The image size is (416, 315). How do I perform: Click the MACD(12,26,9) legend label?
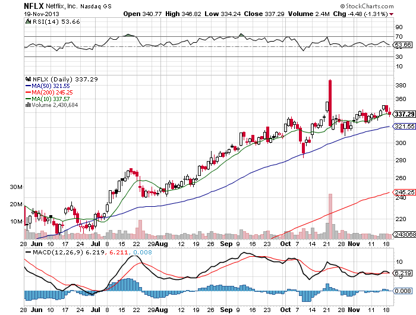coord(58,252)
